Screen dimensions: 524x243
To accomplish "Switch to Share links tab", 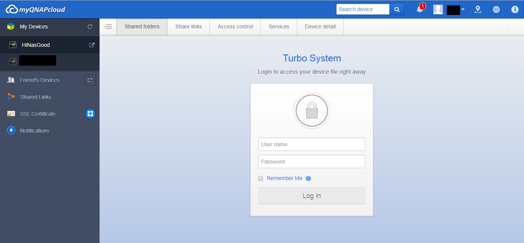I will [188, 26].
